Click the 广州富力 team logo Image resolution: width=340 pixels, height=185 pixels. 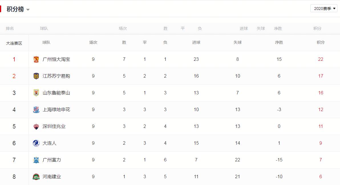pos(36,160)
